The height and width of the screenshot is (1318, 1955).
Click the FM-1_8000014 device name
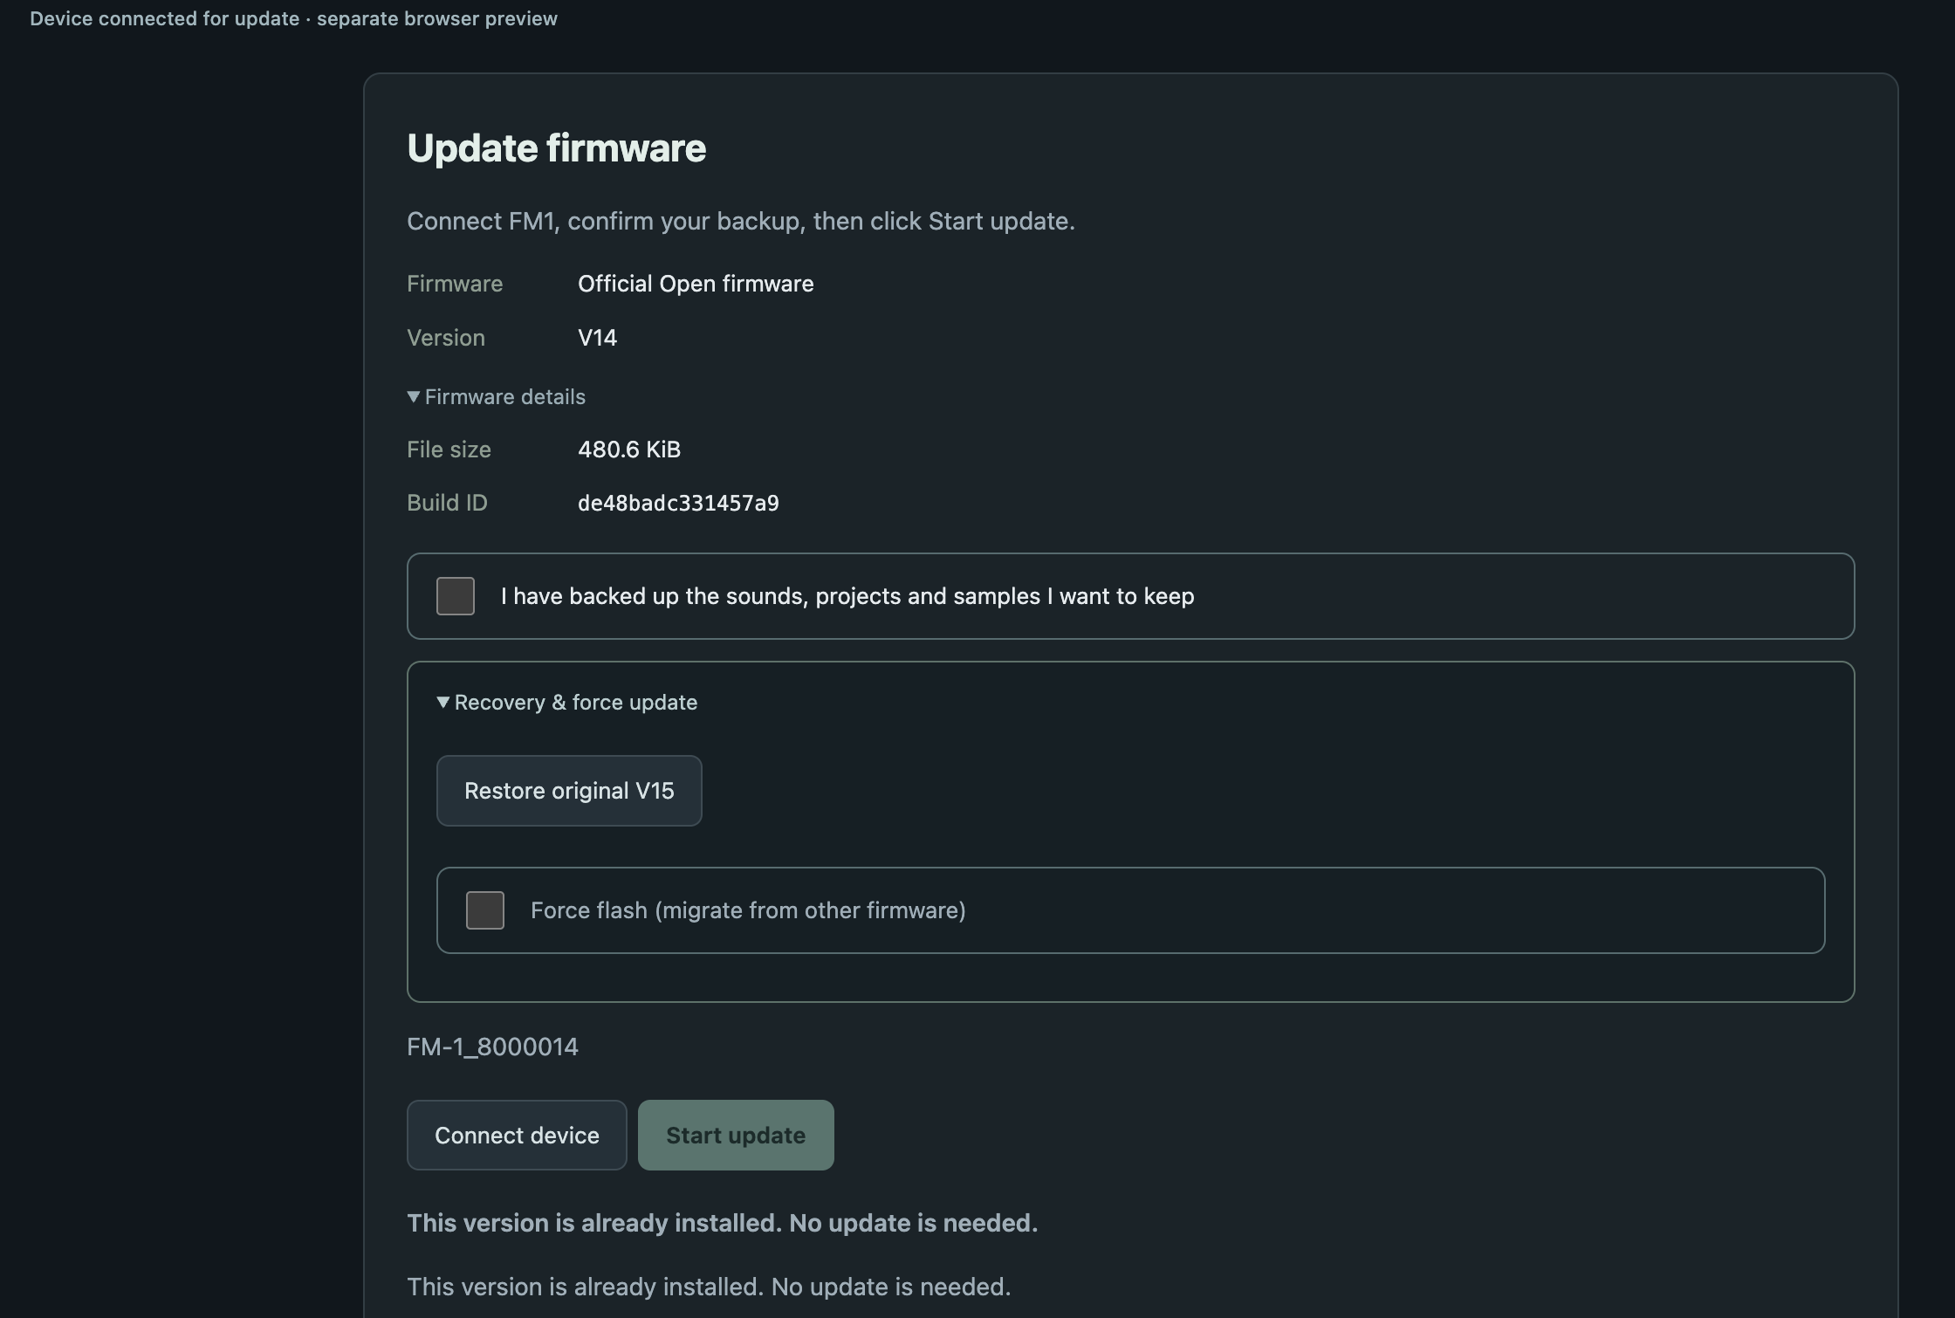point(492,1047)
